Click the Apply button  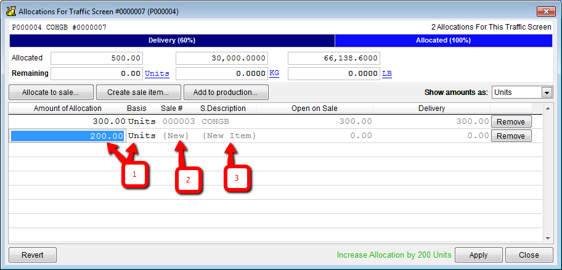tap(478, 255)
